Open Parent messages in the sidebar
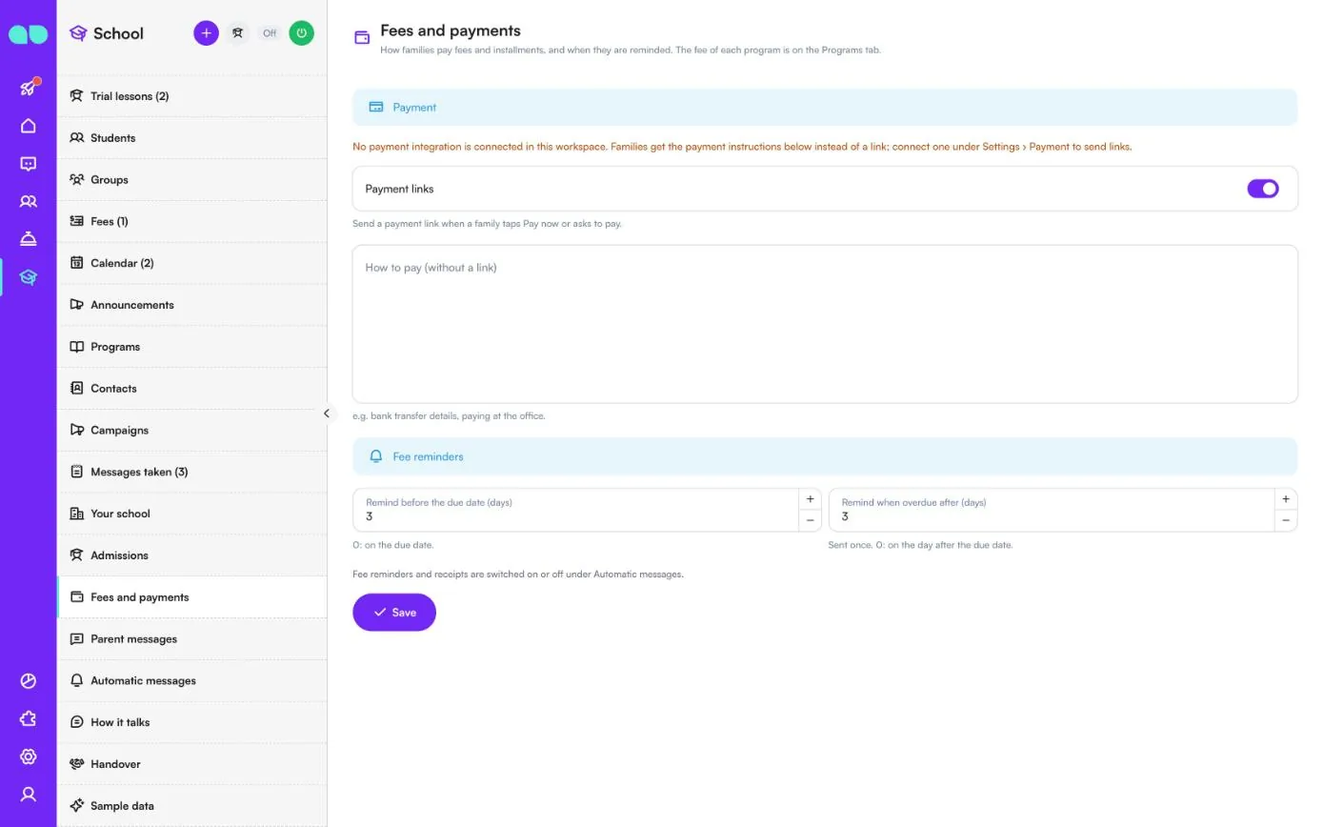This screenshot has height=827, width=1323. 192,639
